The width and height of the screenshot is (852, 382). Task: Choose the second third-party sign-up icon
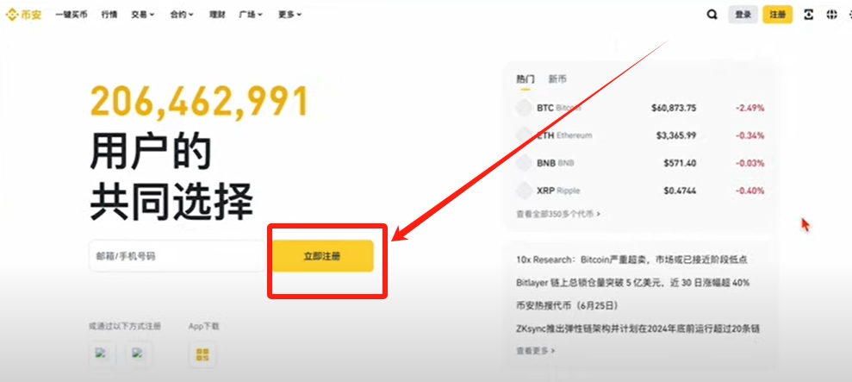point(139,354)
